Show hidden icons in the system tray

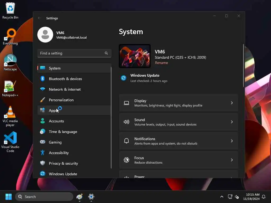click(x=222, y=197)
